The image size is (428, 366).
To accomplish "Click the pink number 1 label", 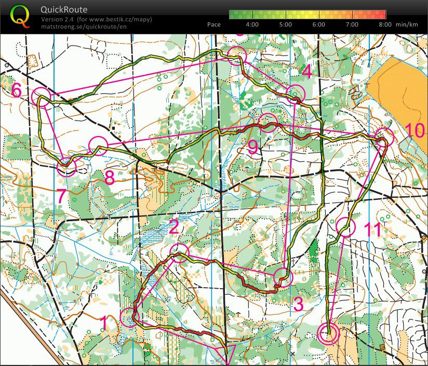I will click(x=104, y=324).
